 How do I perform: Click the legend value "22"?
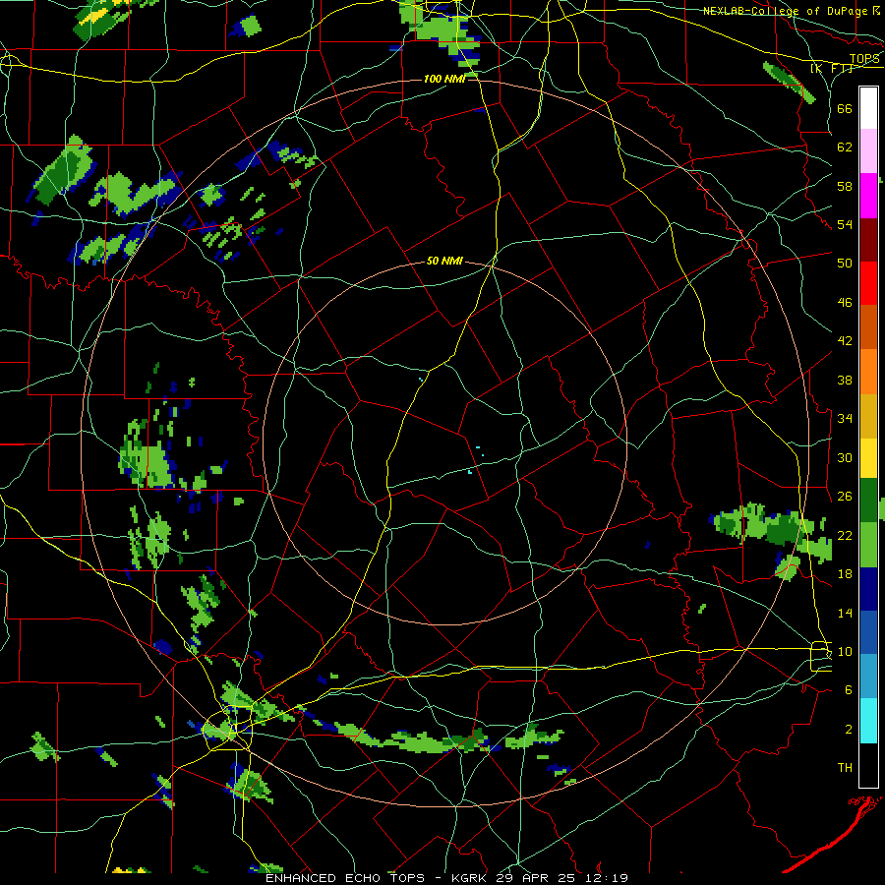845,535
